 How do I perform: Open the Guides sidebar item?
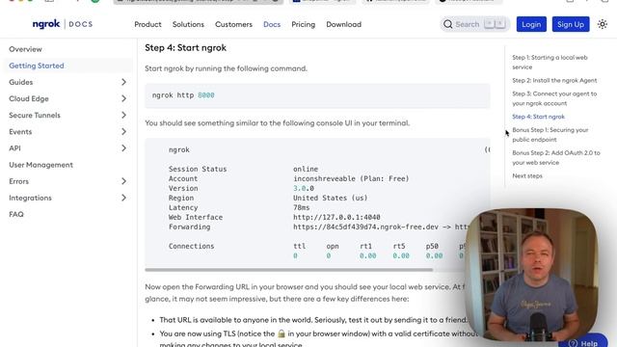tap(21, 82)
